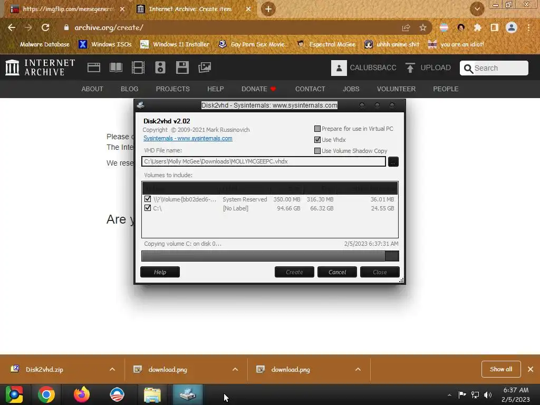Open the tab search dropdown
This screenshot has height=405, width=540.
[477, 9]
